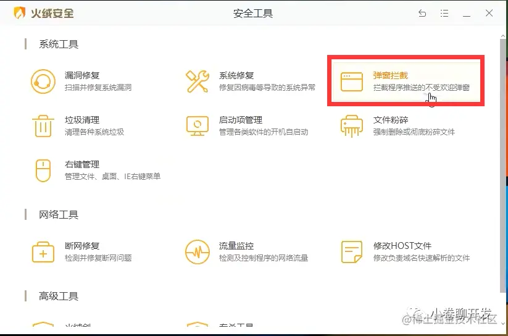Click the 系统修复 wrench icon

pyautogui.click(x=198, y=82)
